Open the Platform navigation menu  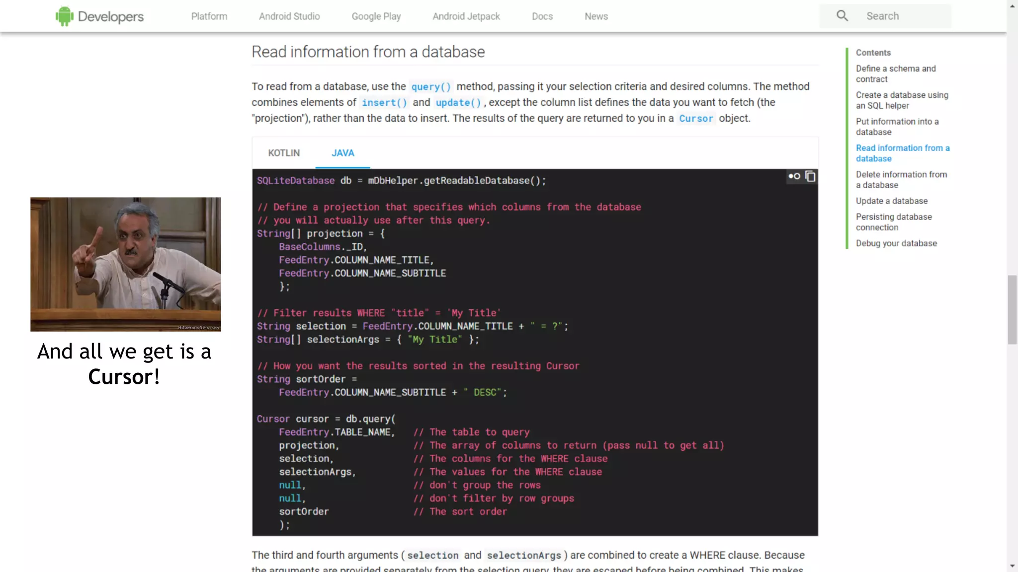(x=209, y=16)
